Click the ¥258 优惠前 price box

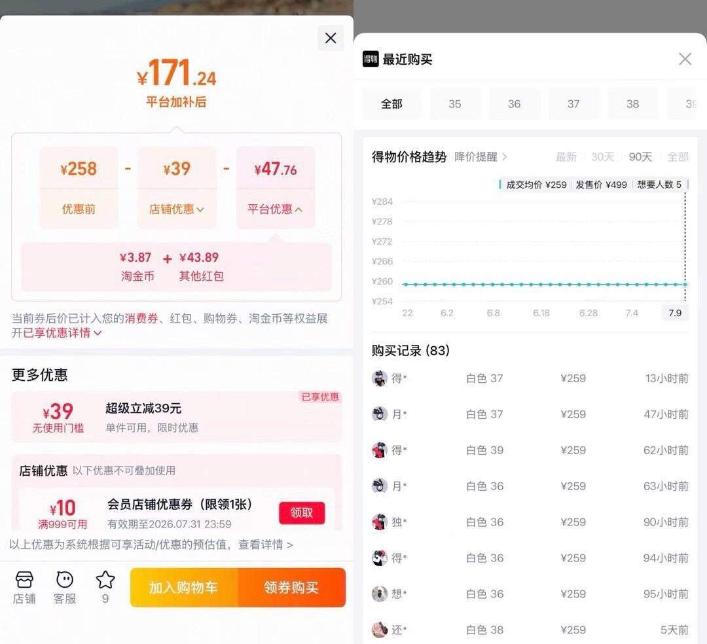coord(79,187)
